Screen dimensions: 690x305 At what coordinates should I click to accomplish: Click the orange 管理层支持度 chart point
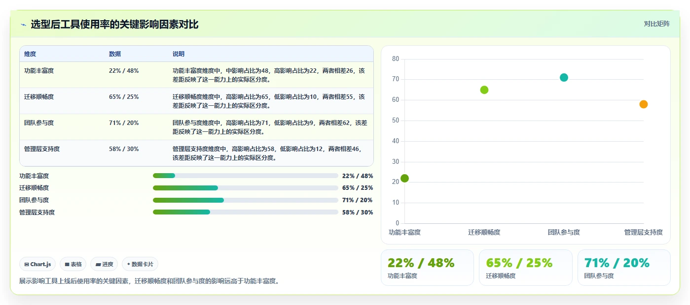click(644, 104)
